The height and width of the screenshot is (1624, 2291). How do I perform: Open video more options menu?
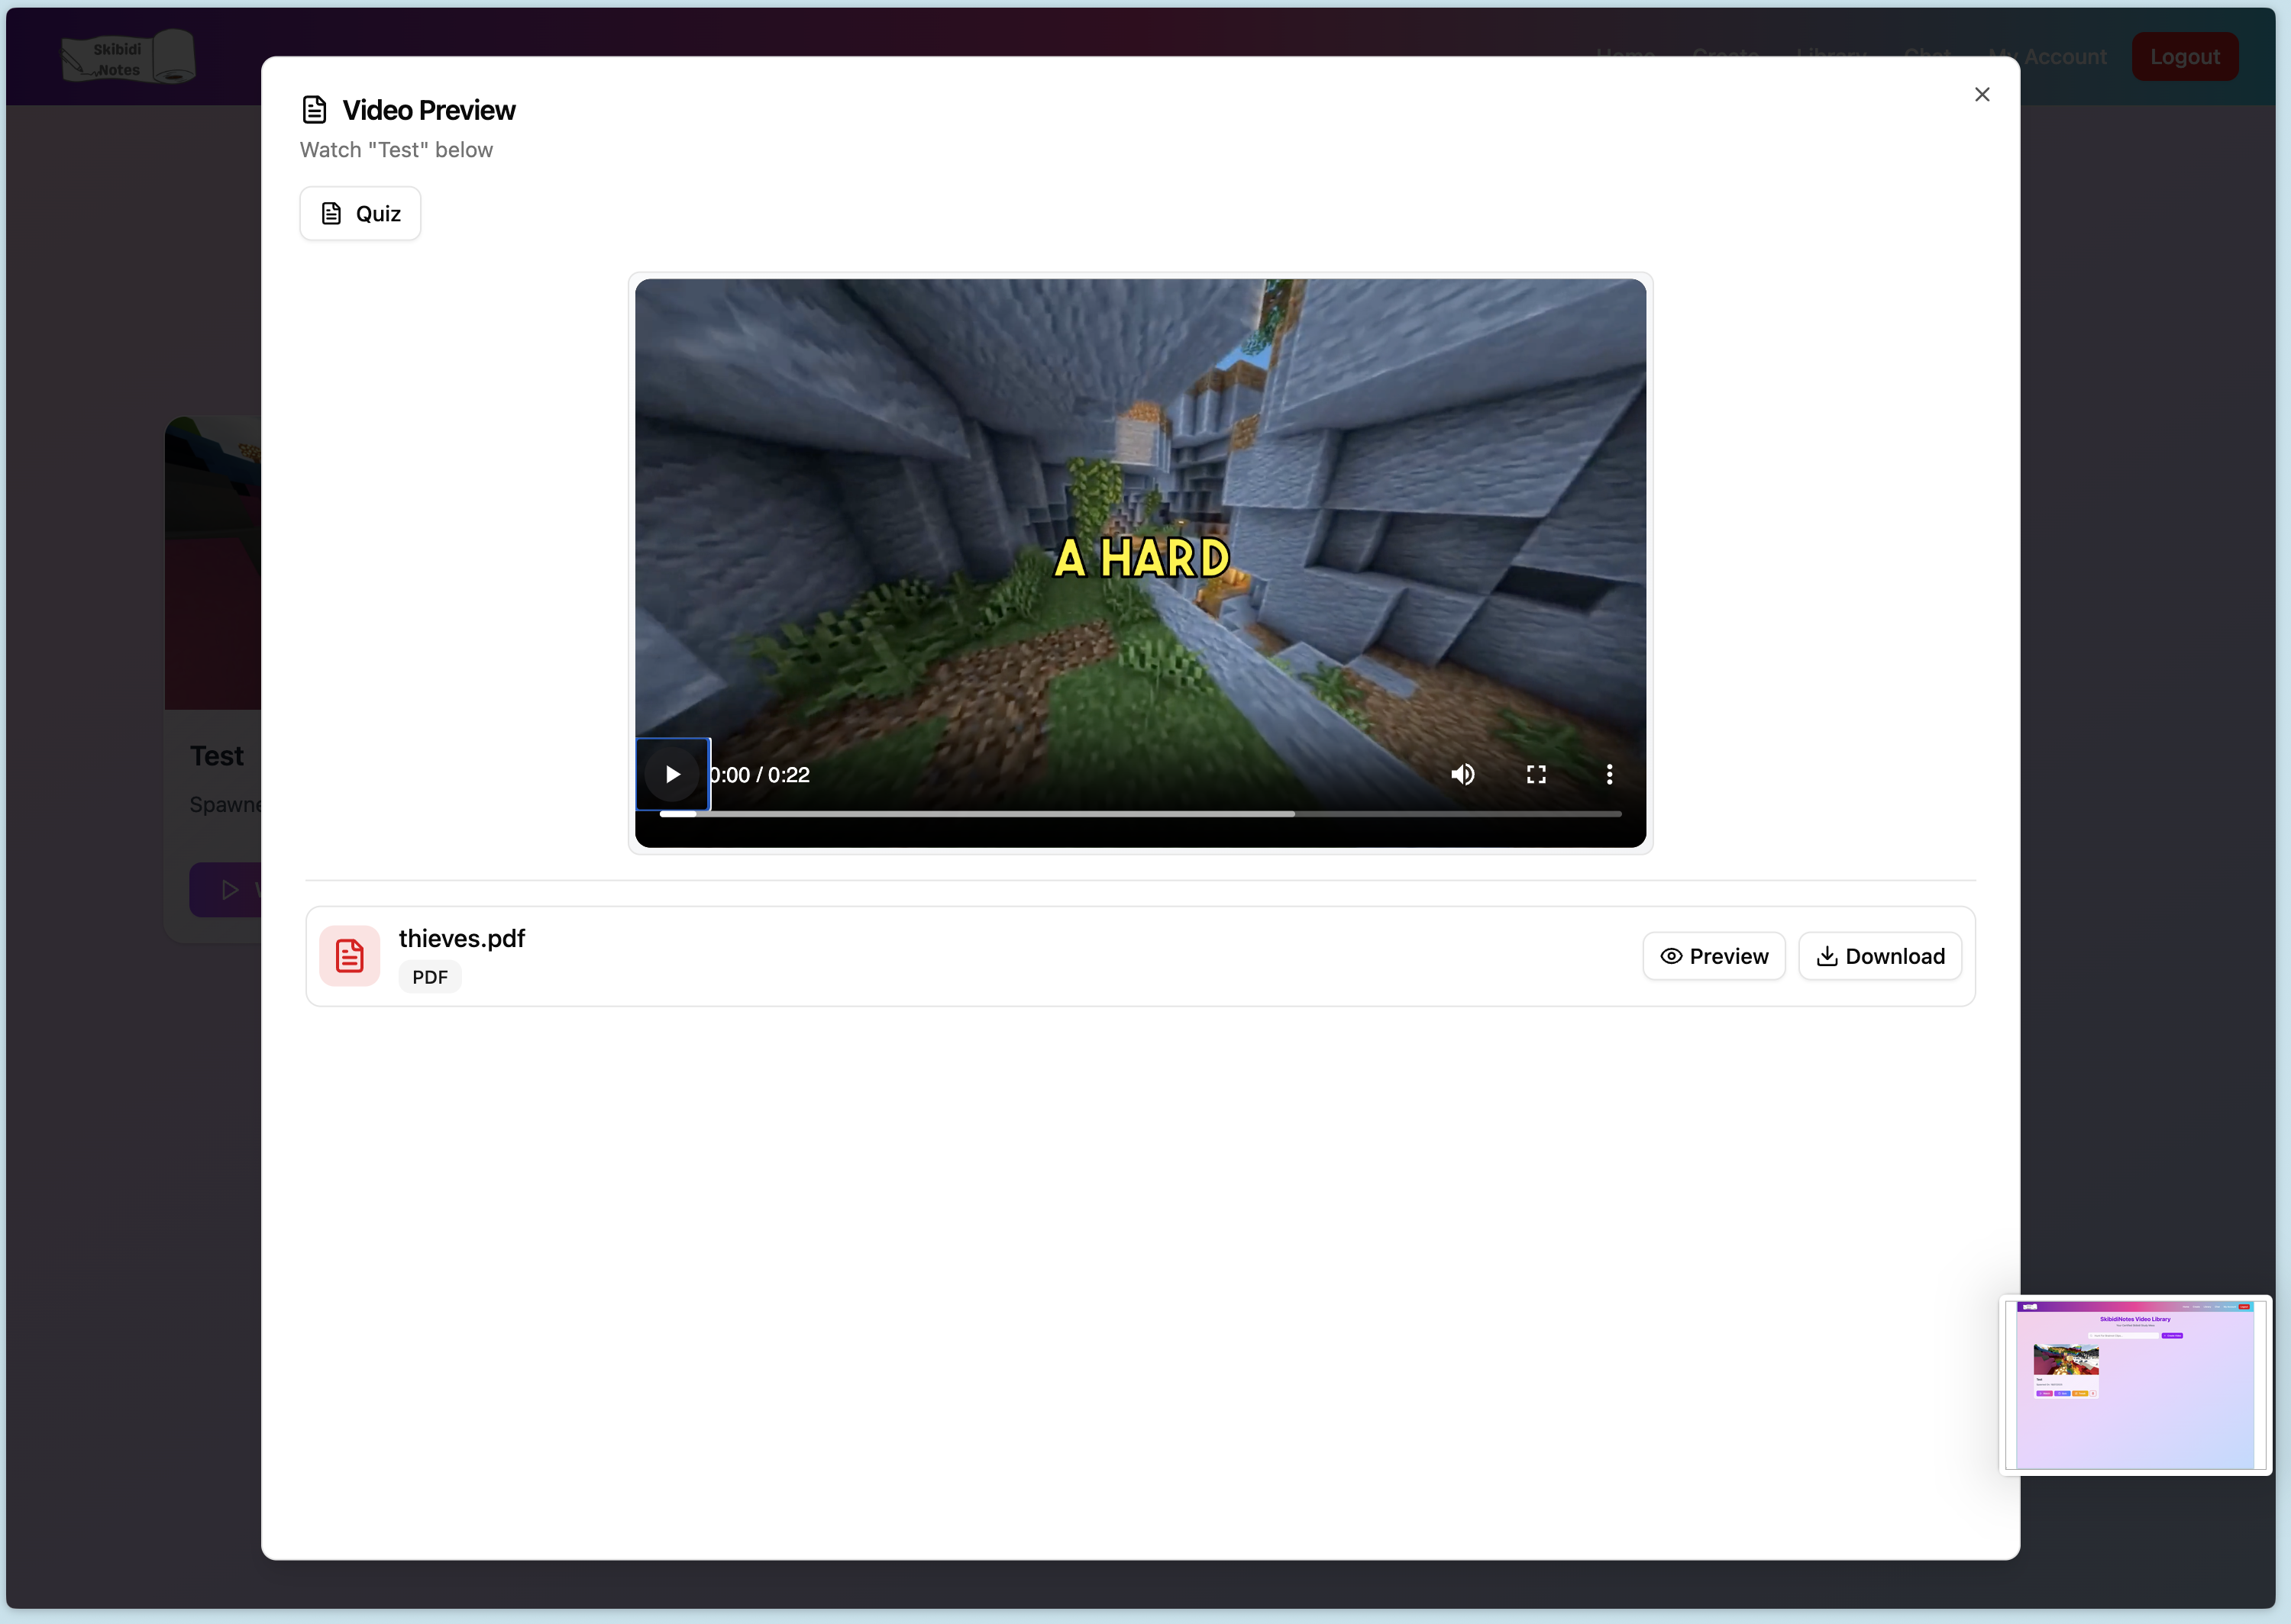[1609, 774]
